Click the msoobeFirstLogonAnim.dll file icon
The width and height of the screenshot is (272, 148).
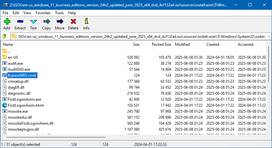[5, 123]
